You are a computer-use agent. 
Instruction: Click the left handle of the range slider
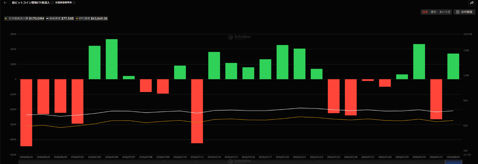click(x=445, y=162)
